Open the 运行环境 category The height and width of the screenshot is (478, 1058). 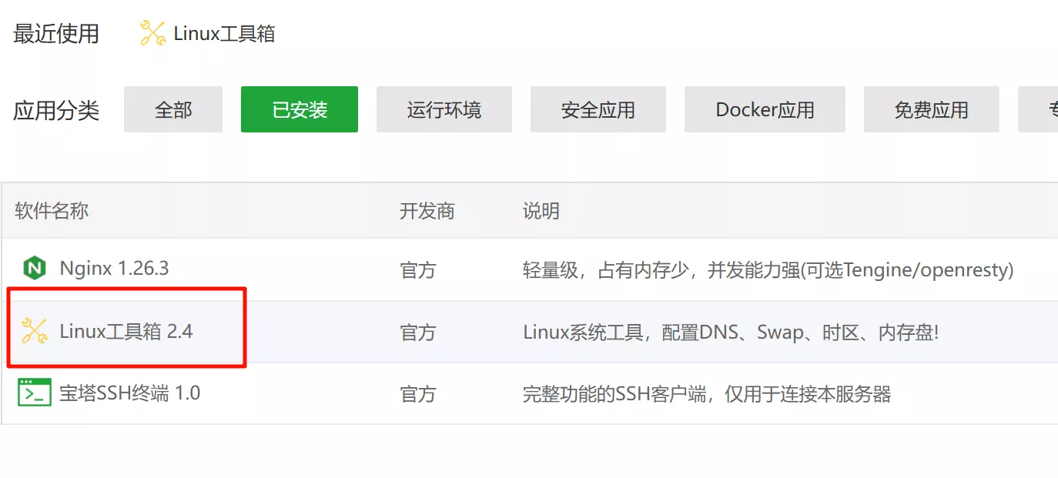click(x=444, y=109)
